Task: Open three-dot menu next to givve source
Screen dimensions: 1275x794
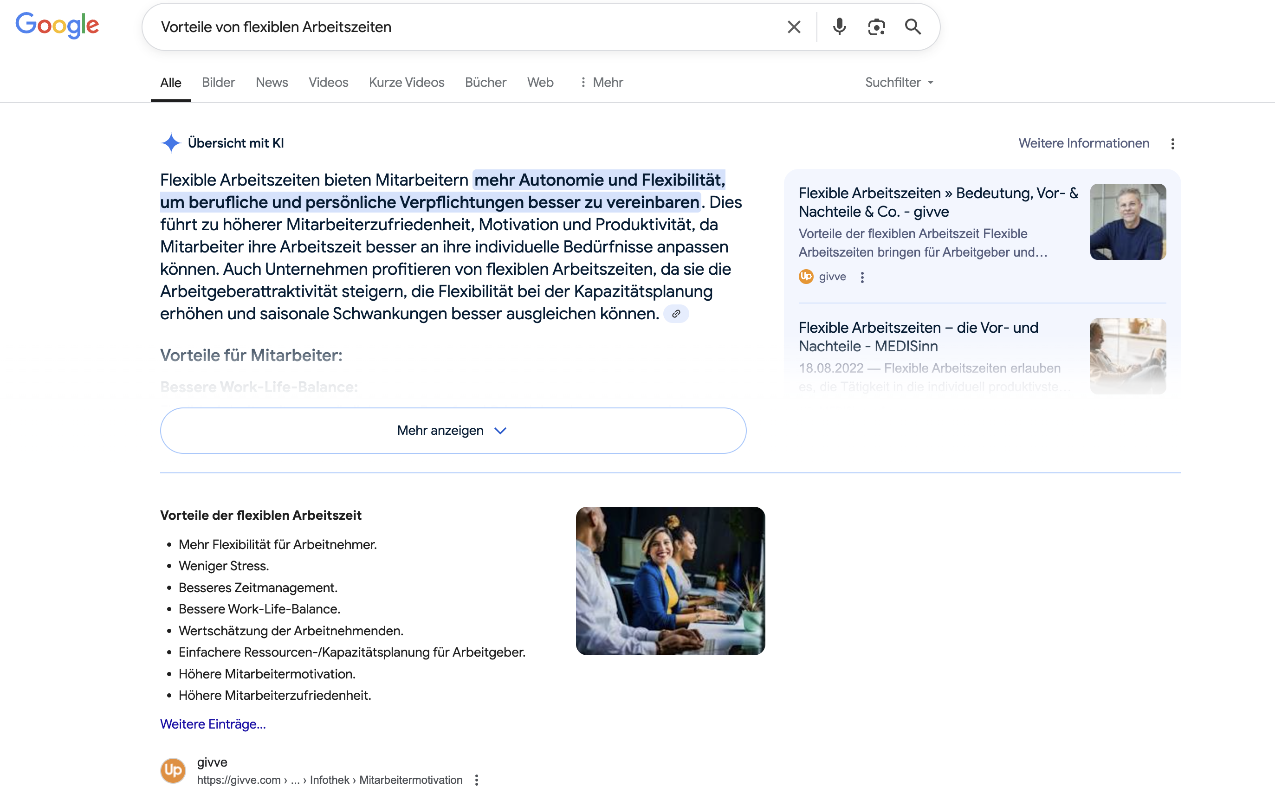Action: [862, 277]
